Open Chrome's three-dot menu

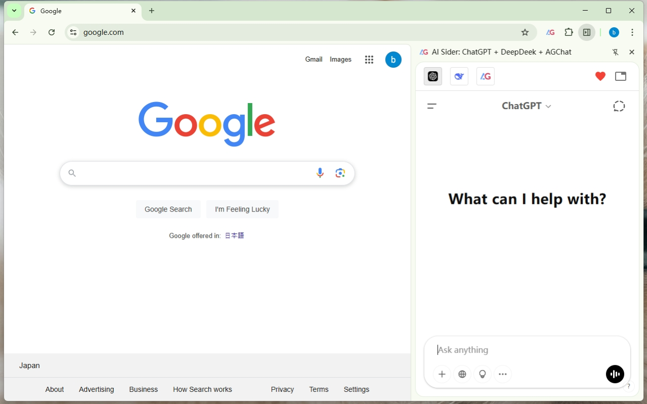[x=632, y=32]
